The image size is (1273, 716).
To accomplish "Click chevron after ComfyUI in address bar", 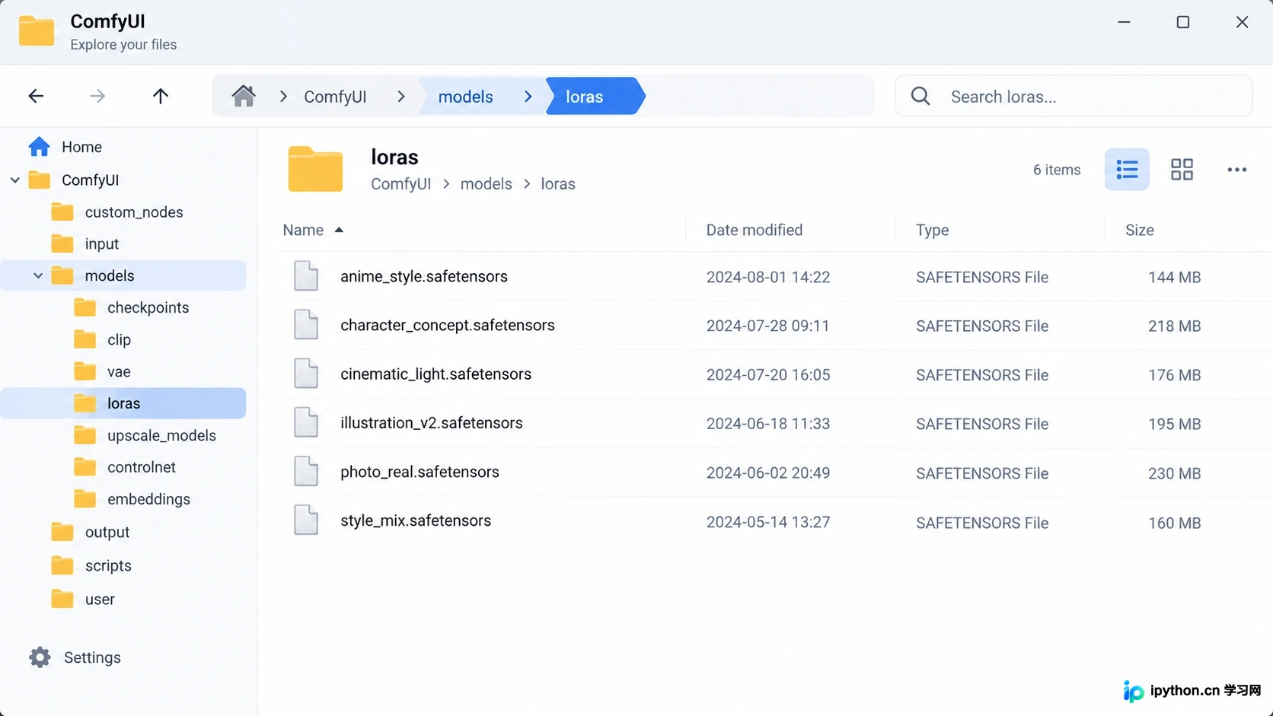I will tap(401, 97).
